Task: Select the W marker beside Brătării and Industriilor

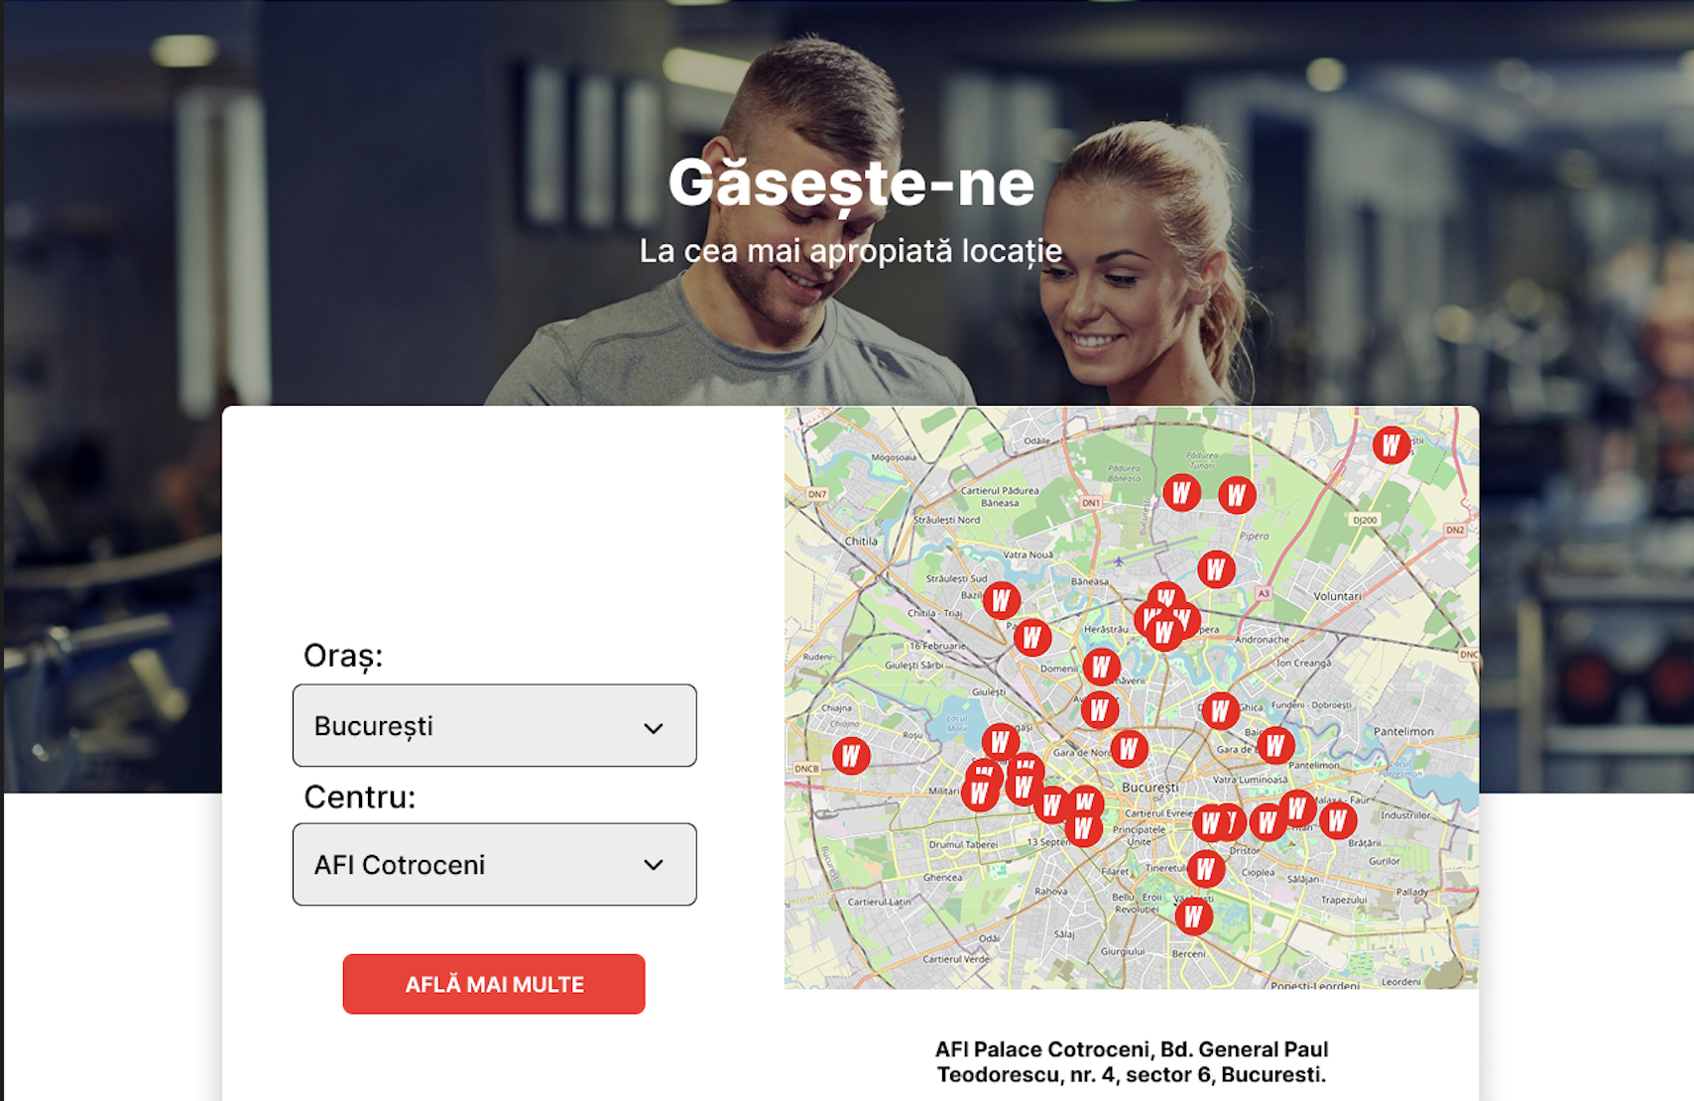Action: pyautogui.click(x=1337, y=820)
